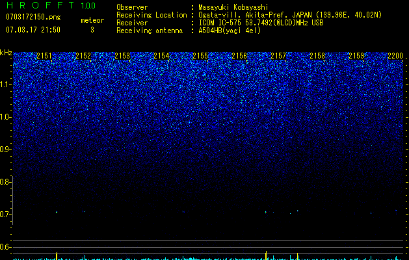Click the kHz axis unit label

click(x=6, y=53)
